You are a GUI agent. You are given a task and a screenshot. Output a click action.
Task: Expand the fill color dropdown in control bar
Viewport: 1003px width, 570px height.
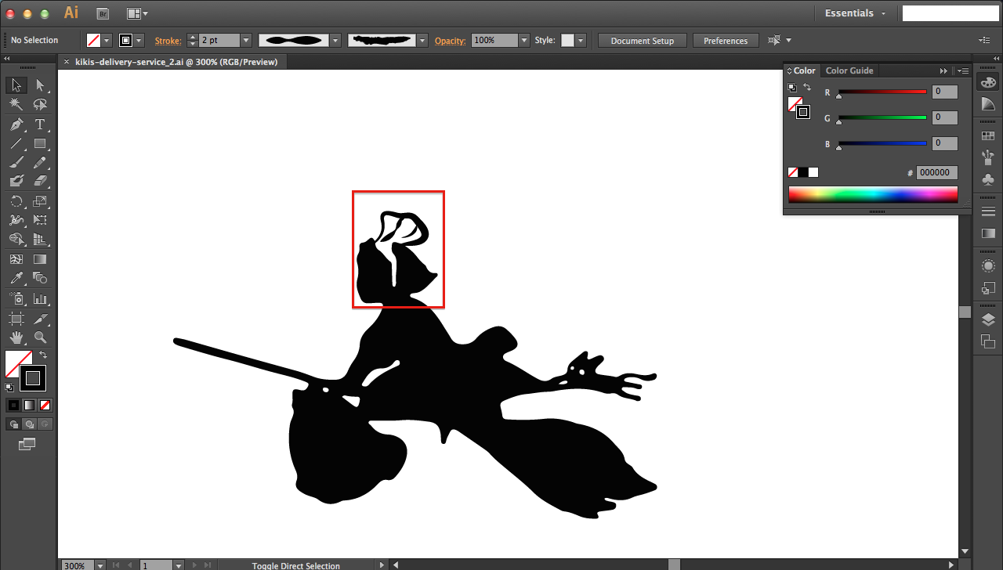click(107, 40)
